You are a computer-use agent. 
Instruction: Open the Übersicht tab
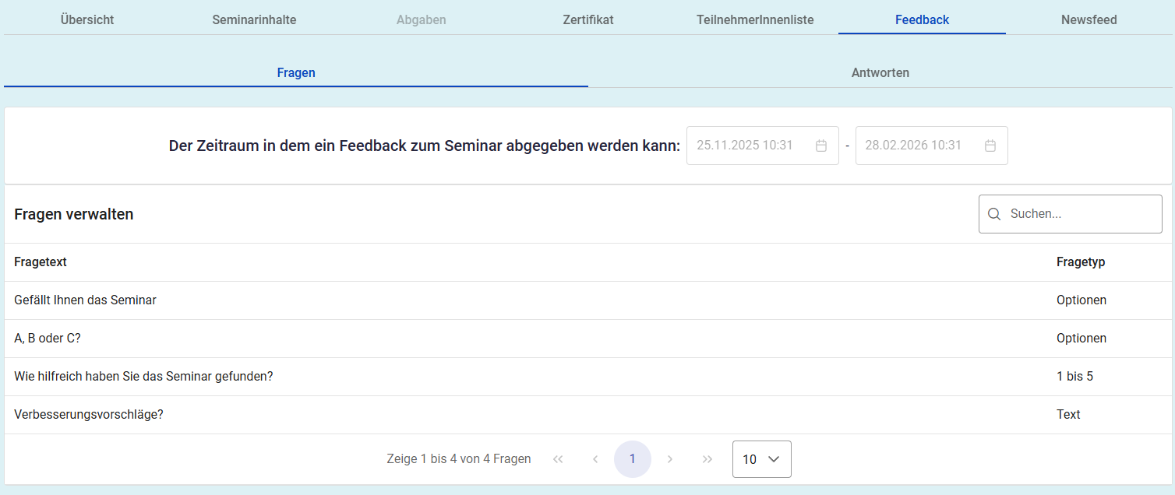click(x=87, y=19)
